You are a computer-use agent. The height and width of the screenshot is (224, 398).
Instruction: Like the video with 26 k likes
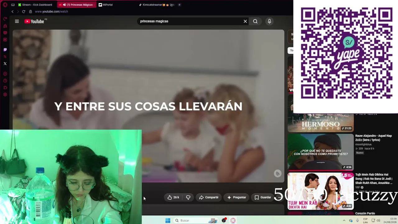click(173, 197)
